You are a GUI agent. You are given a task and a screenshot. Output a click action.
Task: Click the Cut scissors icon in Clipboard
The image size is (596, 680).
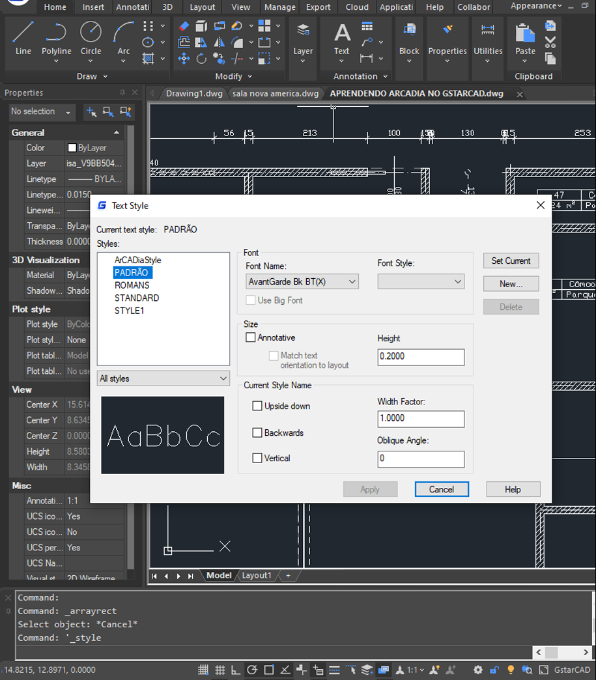tap(550, 42)
